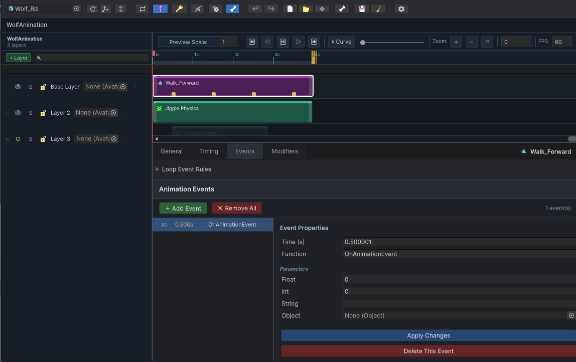Screen dimensions: 576x362
Task: Click the Delete This Event button
Action: [428, 351]
